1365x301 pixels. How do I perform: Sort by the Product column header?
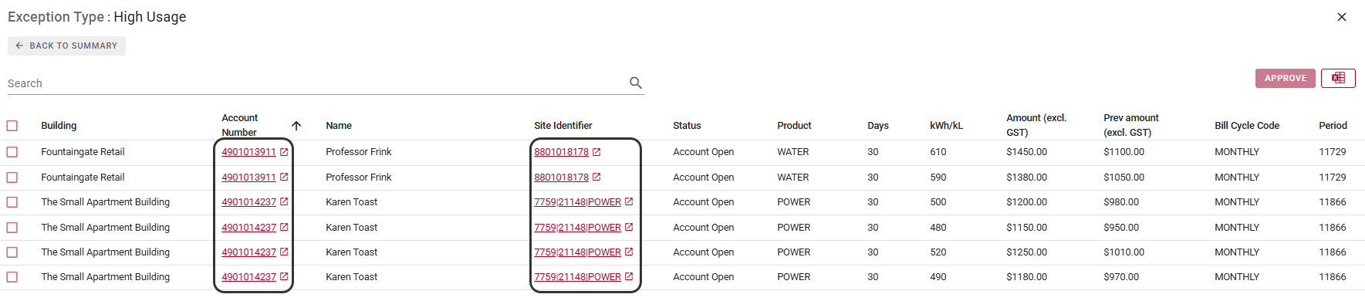coord(794,126)
